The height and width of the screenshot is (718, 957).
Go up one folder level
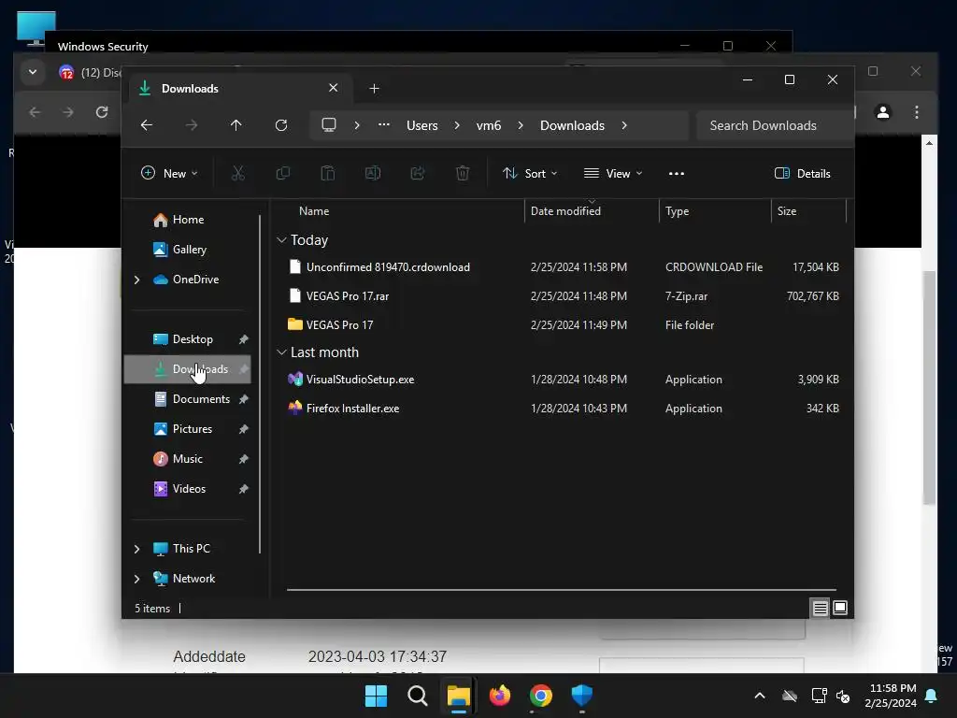[x=236, y=125]
